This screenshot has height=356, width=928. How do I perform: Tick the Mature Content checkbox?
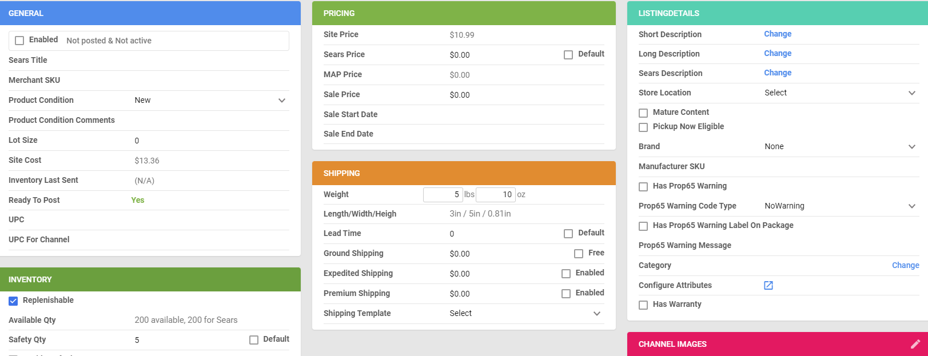coord(643,113)
